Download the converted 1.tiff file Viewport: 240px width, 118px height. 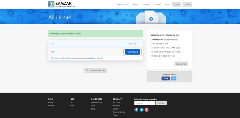tap(132, 52)
